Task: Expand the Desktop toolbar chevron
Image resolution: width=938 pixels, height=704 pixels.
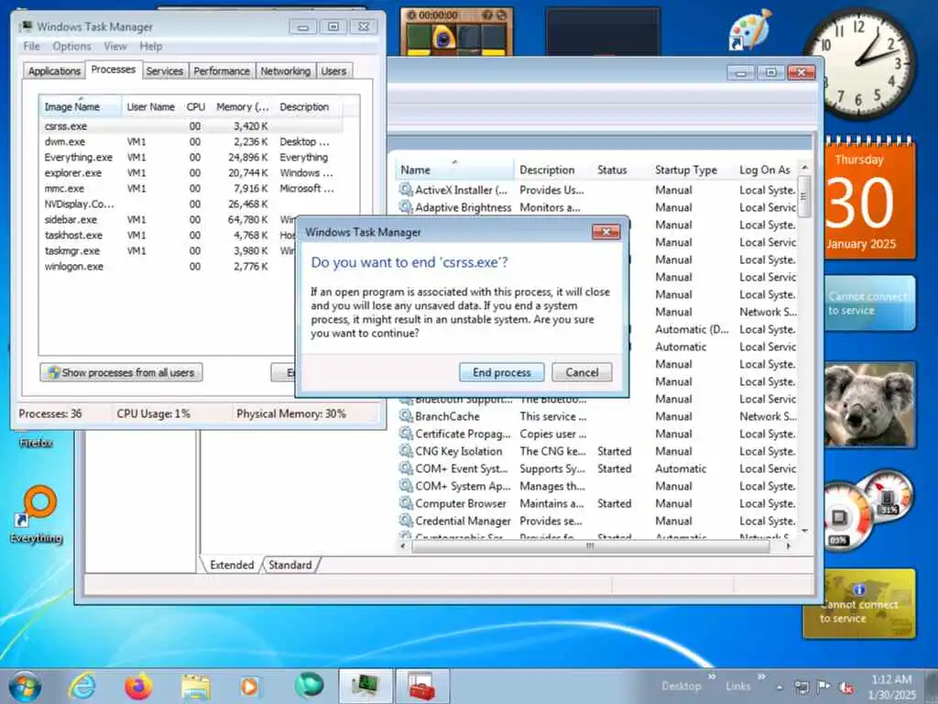Action: pos(712,676)
